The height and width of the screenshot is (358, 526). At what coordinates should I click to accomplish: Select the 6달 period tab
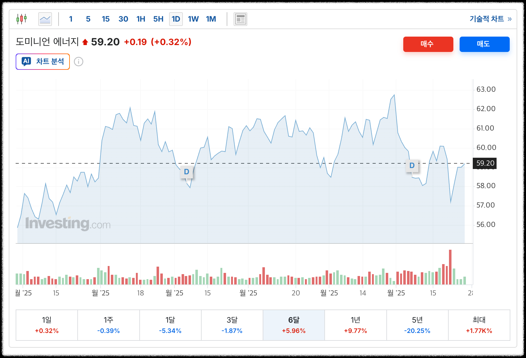pyautogui.click(x=294, y=325)
